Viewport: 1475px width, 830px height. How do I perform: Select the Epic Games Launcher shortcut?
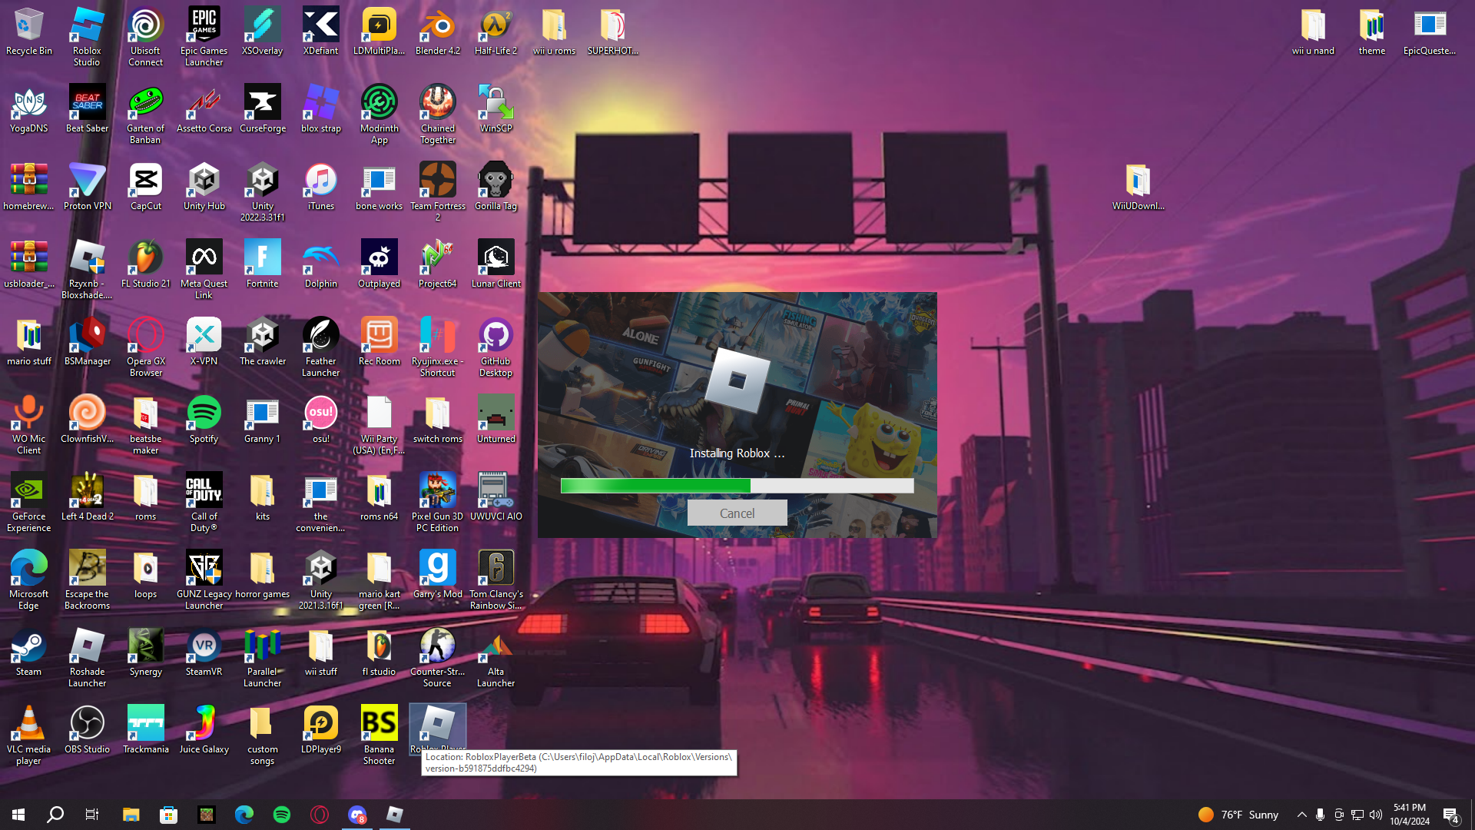(204, 38)
